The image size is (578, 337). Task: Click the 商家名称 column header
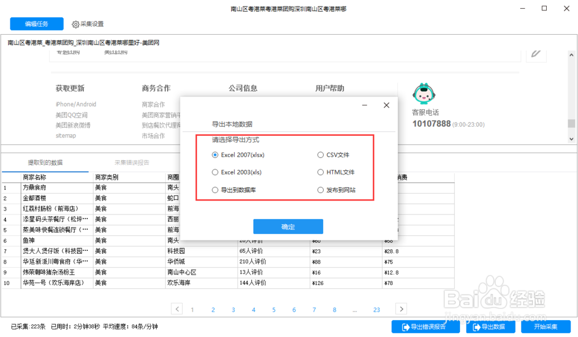(57, 177)
